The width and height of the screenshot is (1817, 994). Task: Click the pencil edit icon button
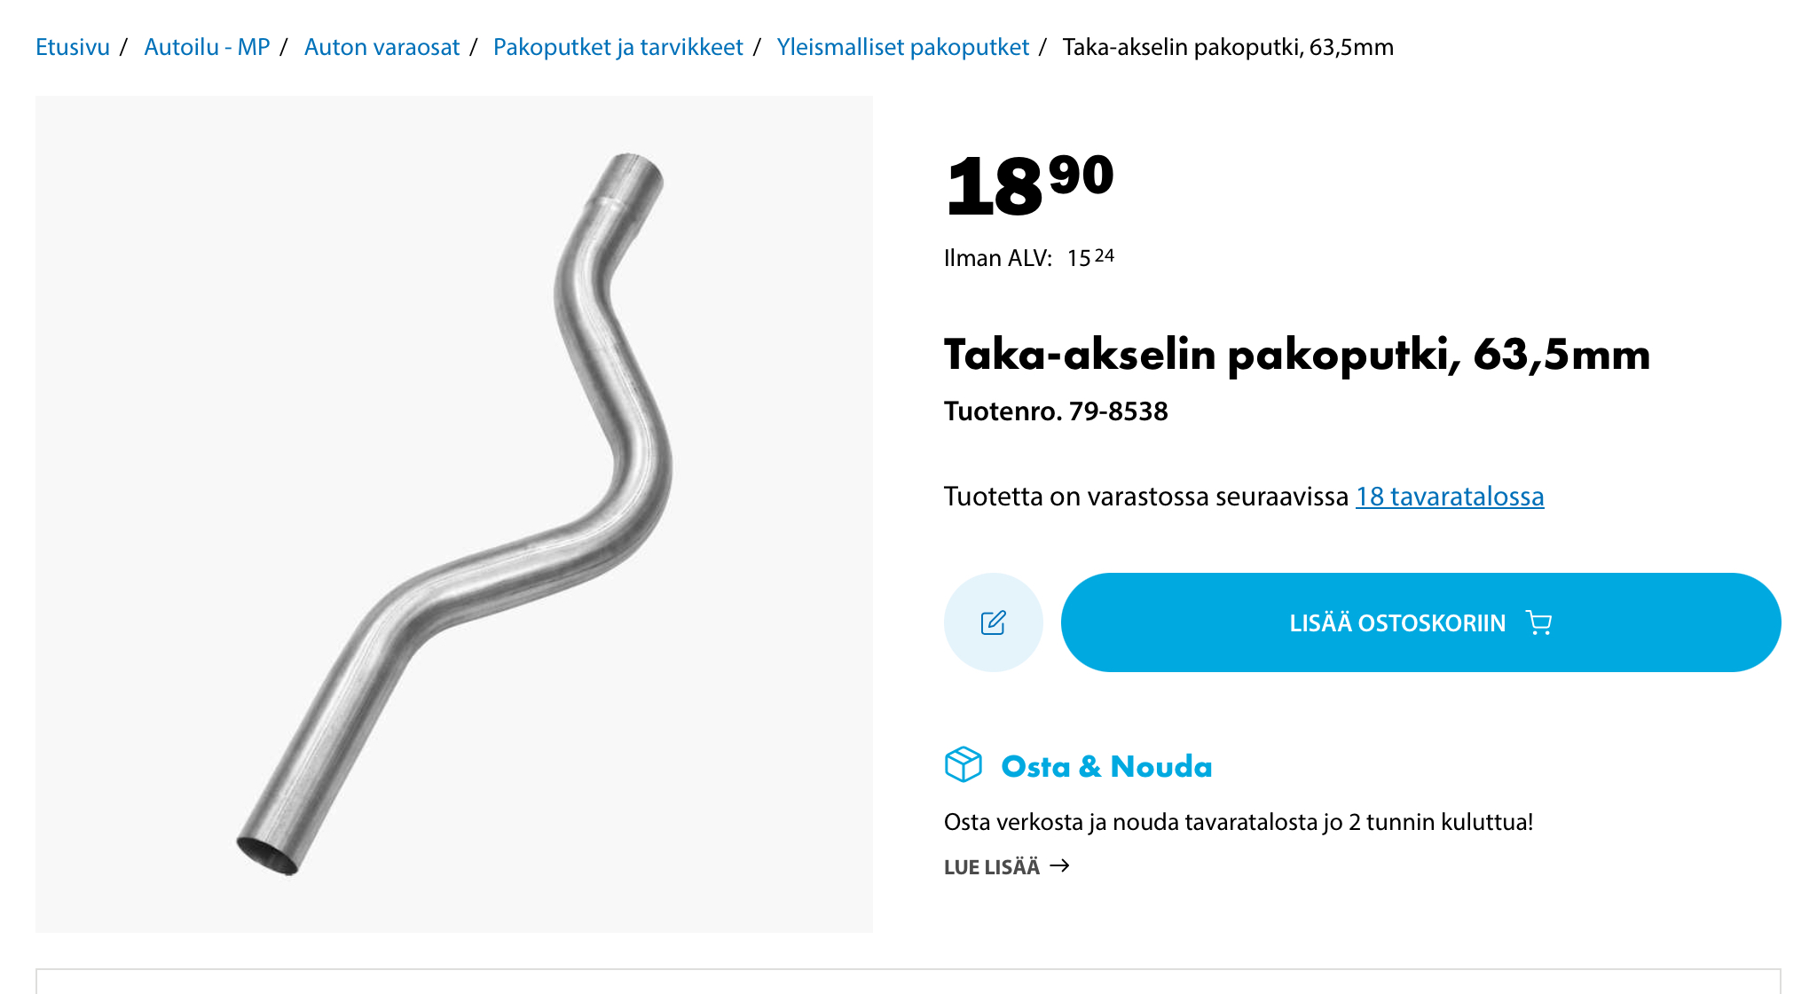(x=993, y=622)
